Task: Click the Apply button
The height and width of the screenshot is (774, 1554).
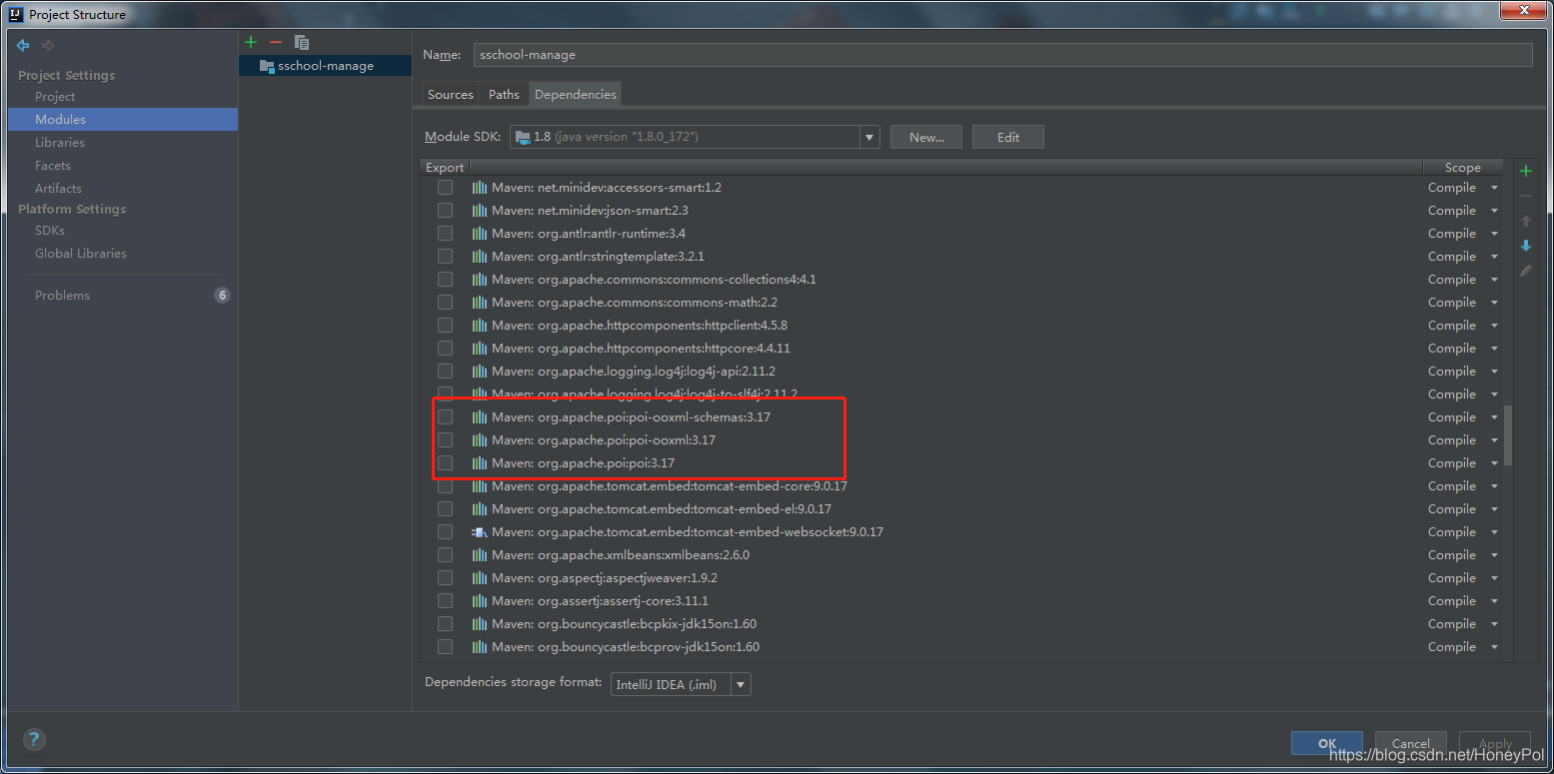Action: pyautogui.click(x=1495, y=743)
